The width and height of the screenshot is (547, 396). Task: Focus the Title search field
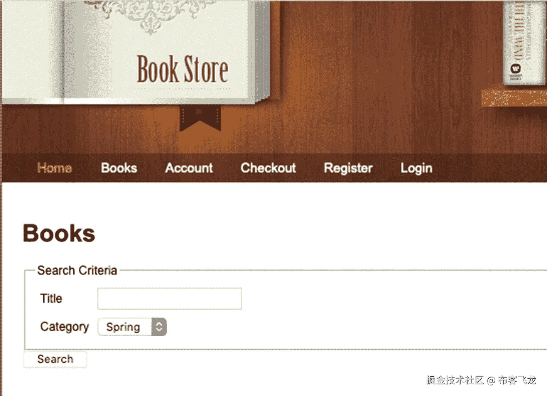tap(169, 298)
